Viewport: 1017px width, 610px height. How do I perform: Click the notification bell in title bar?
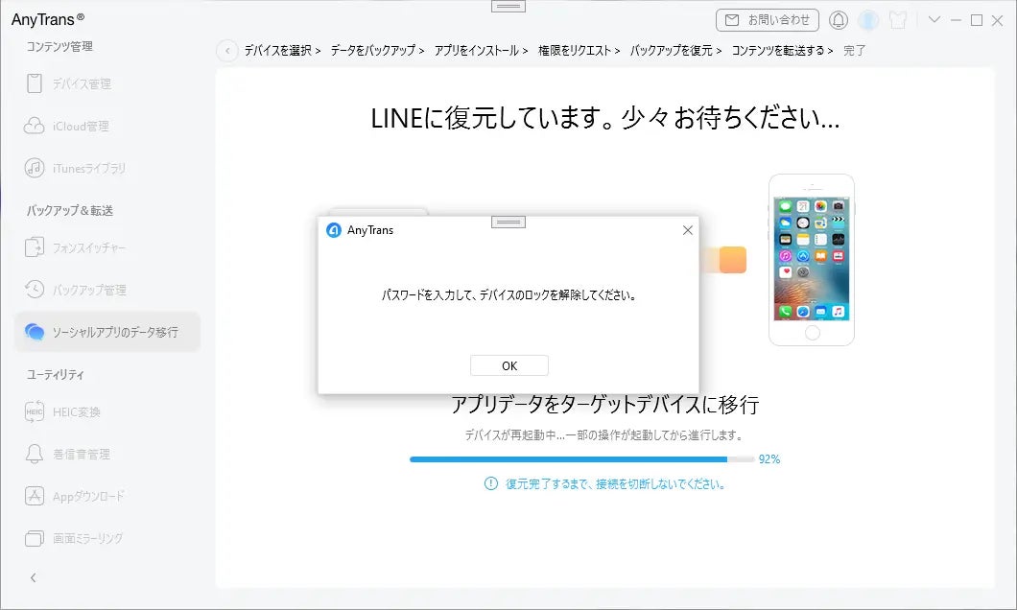pos(838,20)
